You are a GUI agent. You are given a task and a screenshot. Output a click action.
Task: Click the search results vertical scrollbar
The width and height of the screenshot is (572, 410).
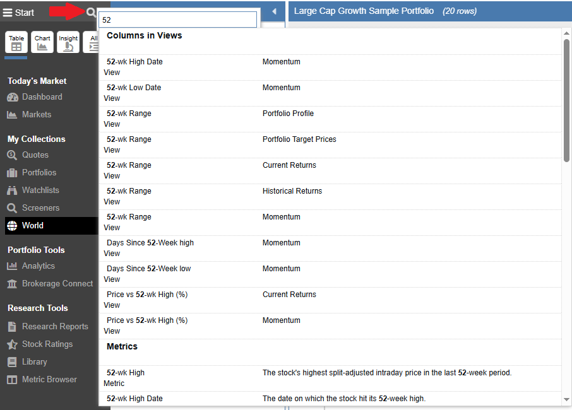point(566,101)
